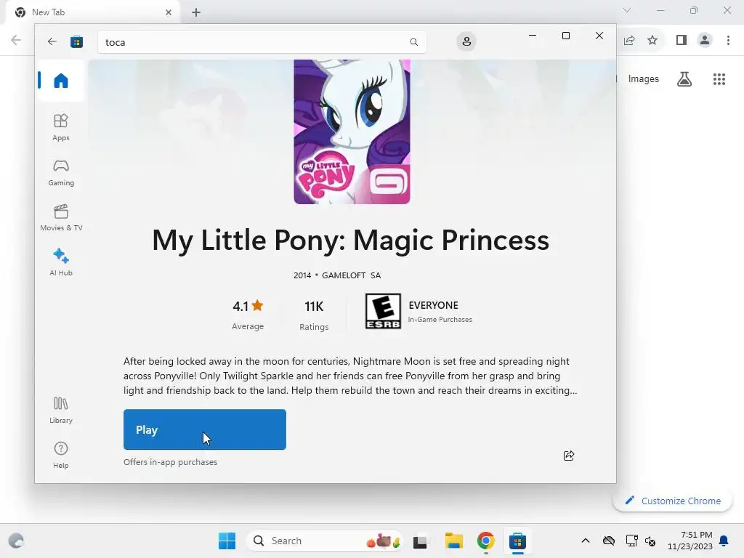The image size is (744, 558).
Task: Click Customize Chrome button
Action: (672, 501)
